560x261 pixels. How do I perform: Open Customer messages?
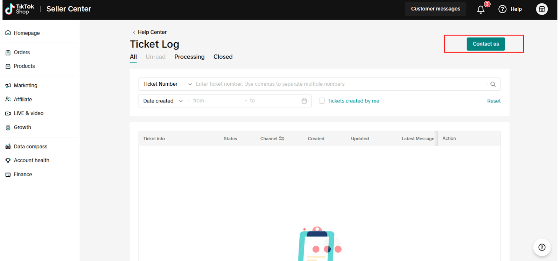point(435,9)
